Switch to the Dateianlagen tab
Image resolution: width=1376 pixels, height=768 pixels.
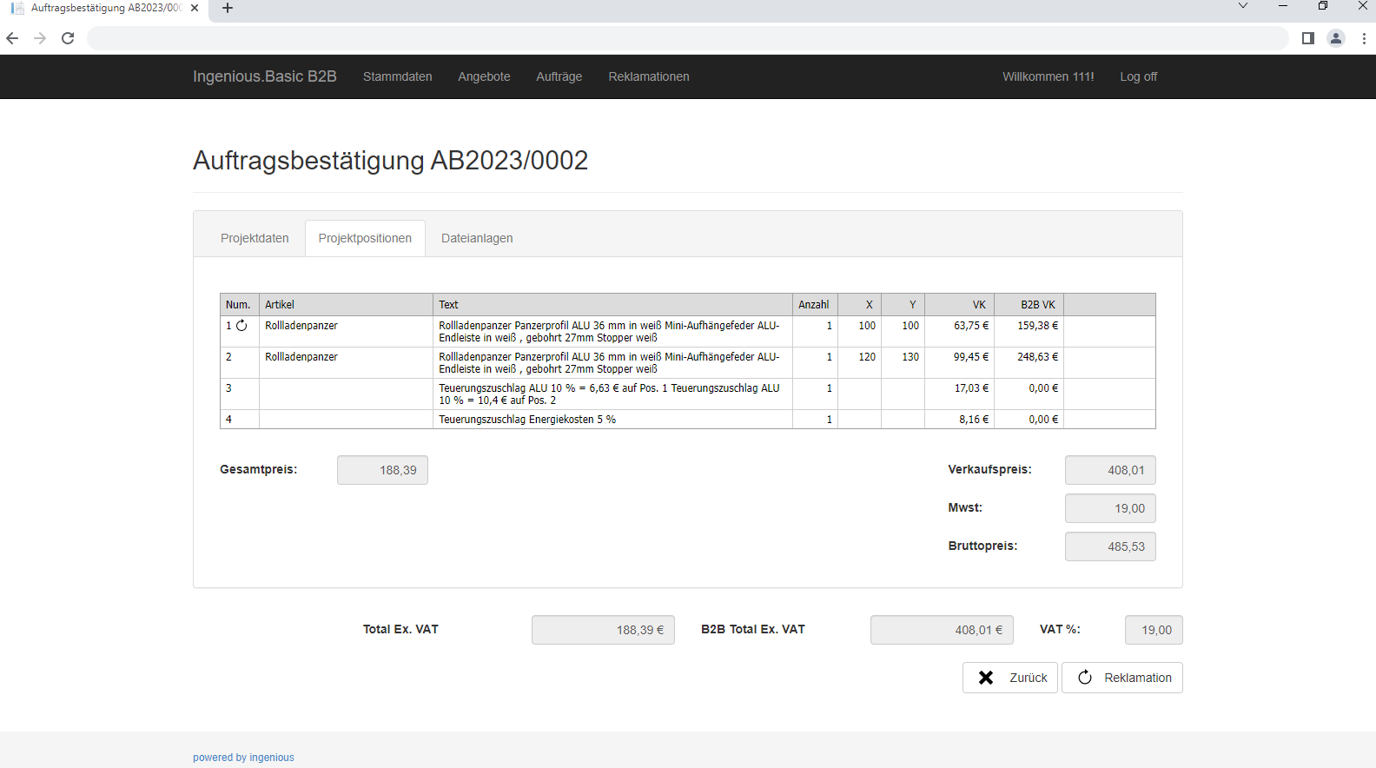[x=477, y=238]
